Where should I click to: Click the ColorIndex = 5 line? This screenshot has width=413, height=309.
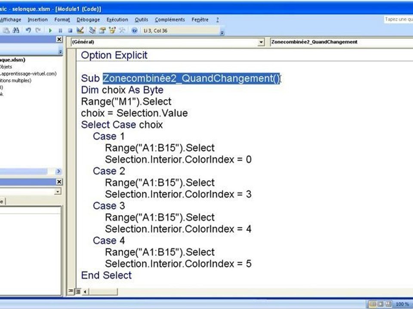[178, 264]
